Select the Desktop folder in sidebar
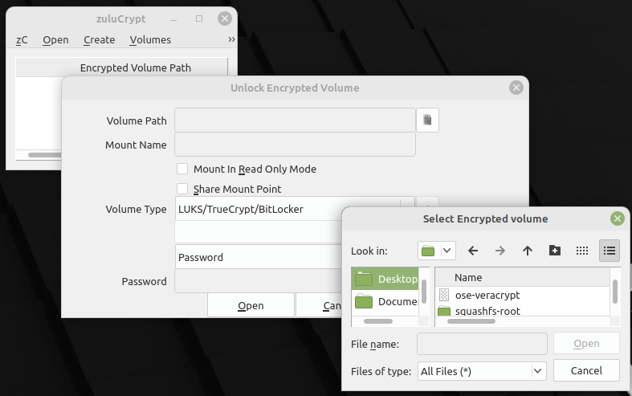Screen dimensions: 632x396 pyautogui.click(x=385, y=279)
